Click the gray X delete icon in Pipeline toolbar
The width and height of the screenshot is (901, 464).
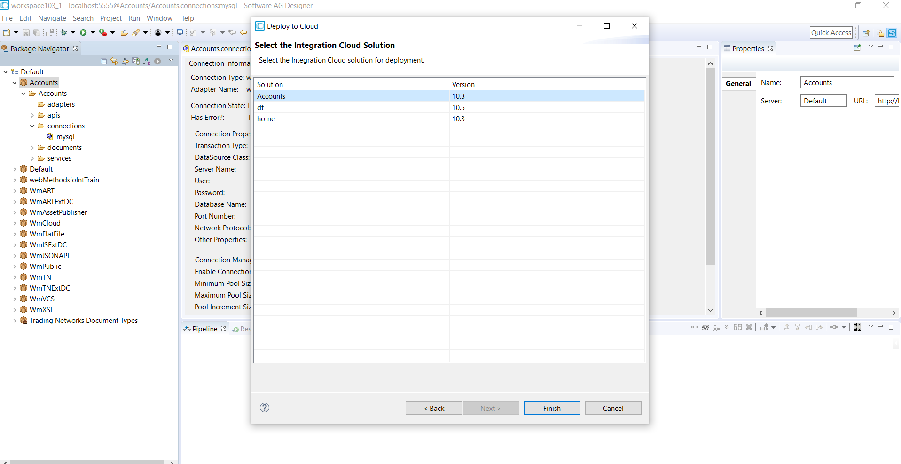point(749,327)
